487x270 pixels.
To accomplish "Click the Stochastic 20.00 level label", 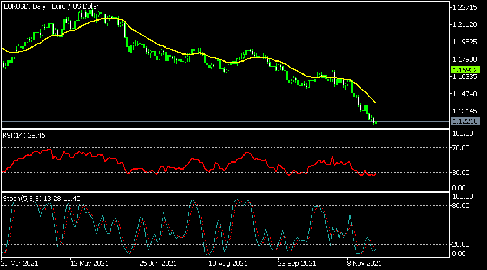I will point(461,245).
